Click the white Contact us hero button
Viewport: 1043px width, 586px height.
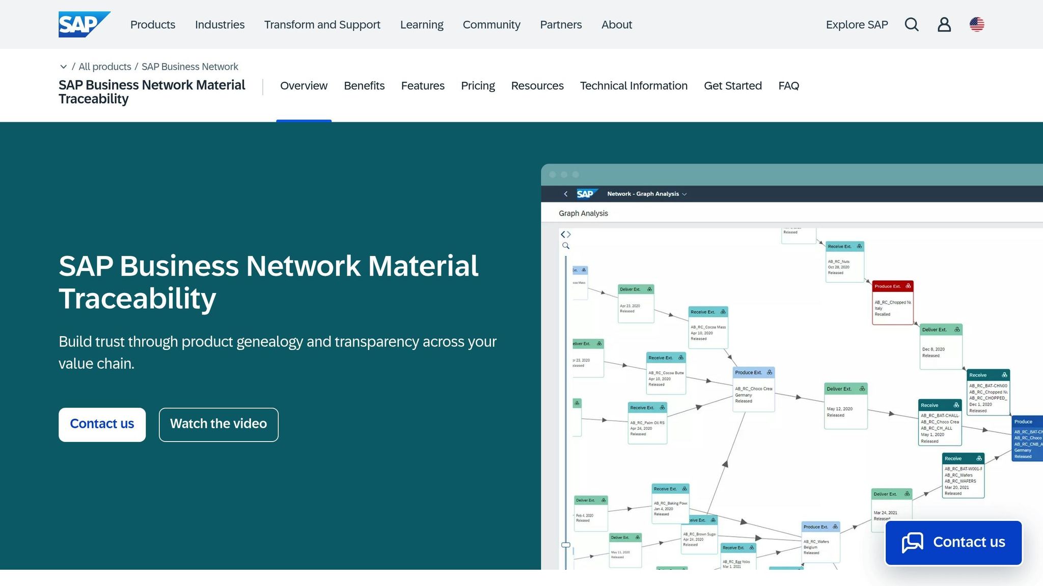(102, 424)
